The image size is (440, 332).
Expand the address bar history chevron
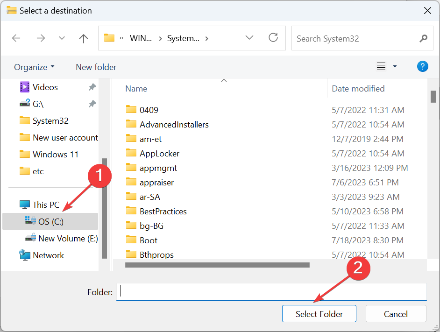(249, 38)
